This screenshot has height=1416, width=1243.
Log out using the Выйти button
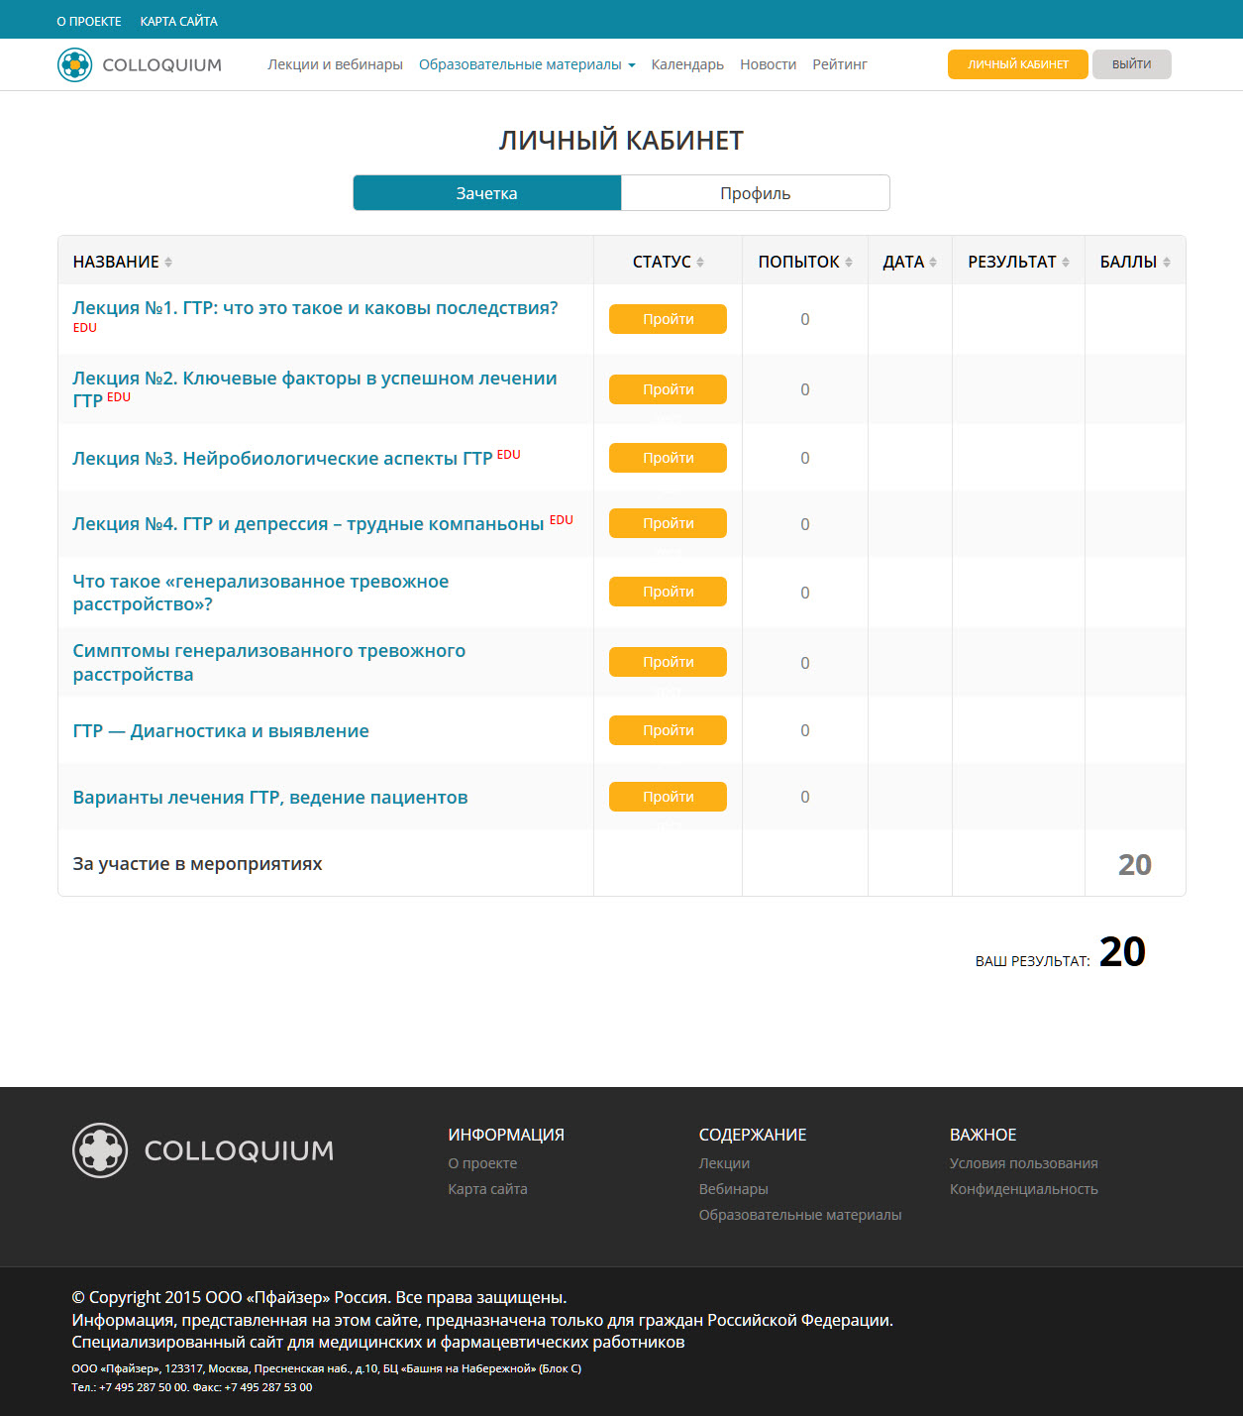[1131, 64]
